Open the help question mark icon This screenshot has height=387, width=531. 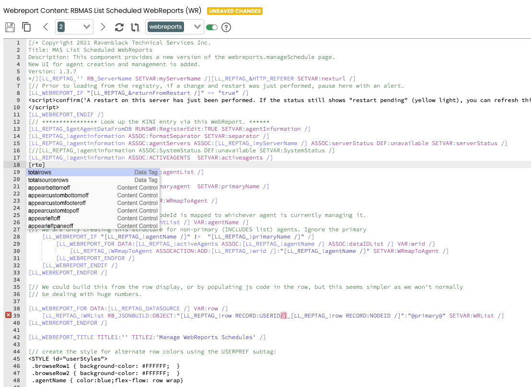[226, 27]
